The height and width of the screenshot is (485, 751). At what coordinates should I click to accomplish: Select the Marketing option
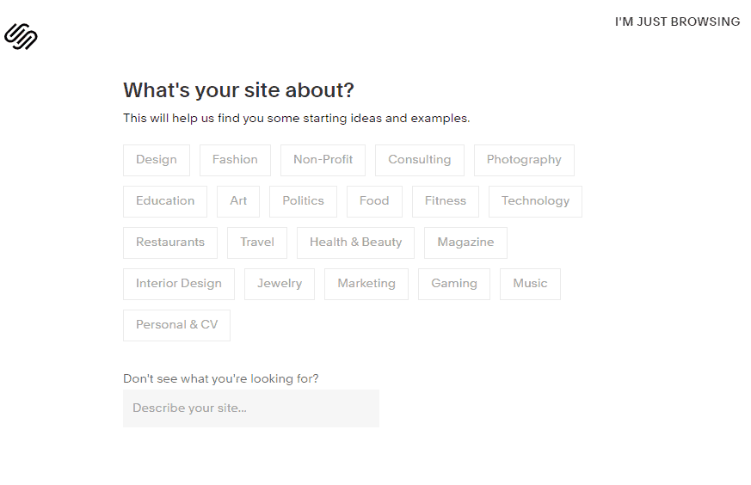coord(366,284)
